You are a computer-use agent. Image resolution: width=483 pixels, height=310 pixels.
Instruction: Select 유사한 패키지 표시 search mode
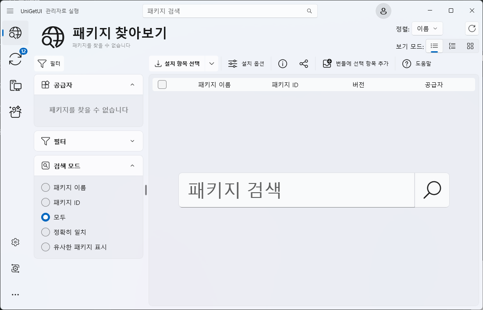(74, 247)
